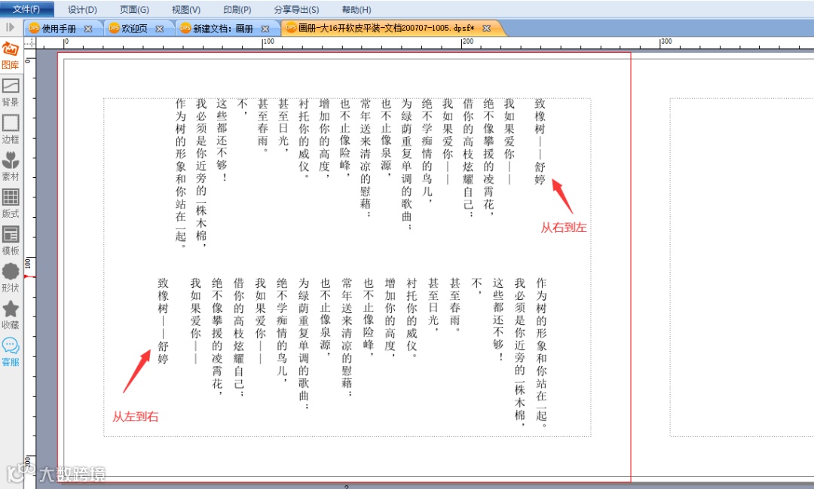The height and width of the screenshot is (489, 814).
Task: Open the 视图(V) menu
Action: tap(186, 9)
